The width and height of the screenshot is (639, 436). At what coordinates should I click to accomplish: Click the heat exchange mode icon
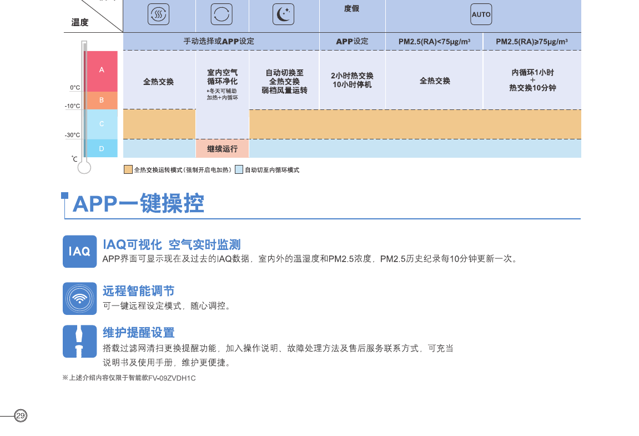coord(158,14)
